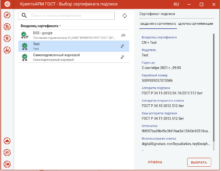This screenshot has height=171, width=221.
Task: Open the event log sidebar icon
Action: pyautogui.click(x=7, y=152)
